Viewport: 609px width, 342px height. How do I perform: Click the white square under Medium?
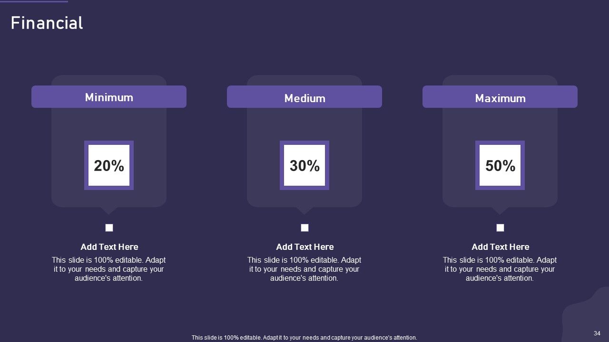click(304, 228)
